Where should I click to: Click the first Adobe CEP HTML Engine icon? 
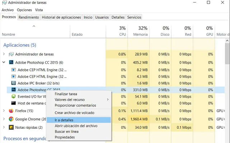pos(14,70)
